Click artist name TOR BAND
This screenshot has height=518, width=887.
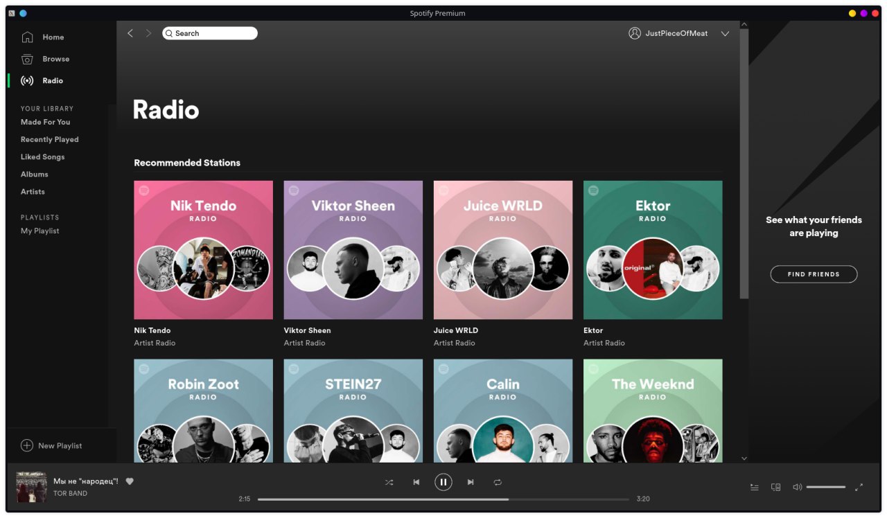(71, 494)
